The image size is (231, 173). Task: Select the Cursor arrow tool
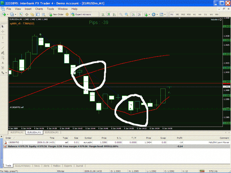tap(3, 26)
